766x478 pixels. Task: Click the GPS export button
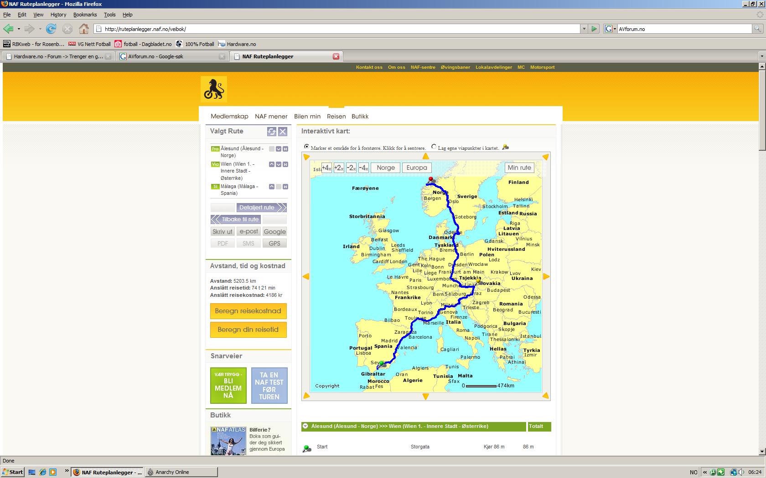tap(274, 244)
